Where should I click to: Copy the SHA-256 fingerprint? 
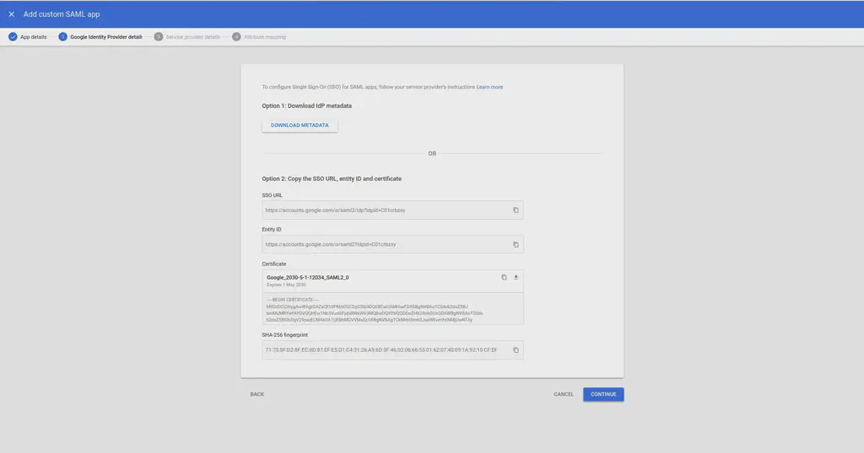tap(516, 350)
